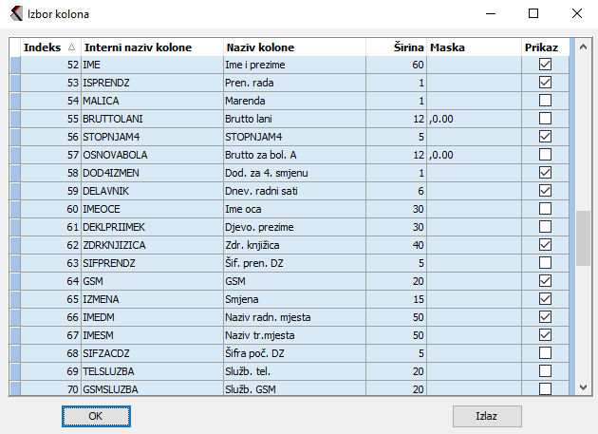Click the width cell for ZDRKNJIZICA
The image size is (598, 434).
pos(396,245)
